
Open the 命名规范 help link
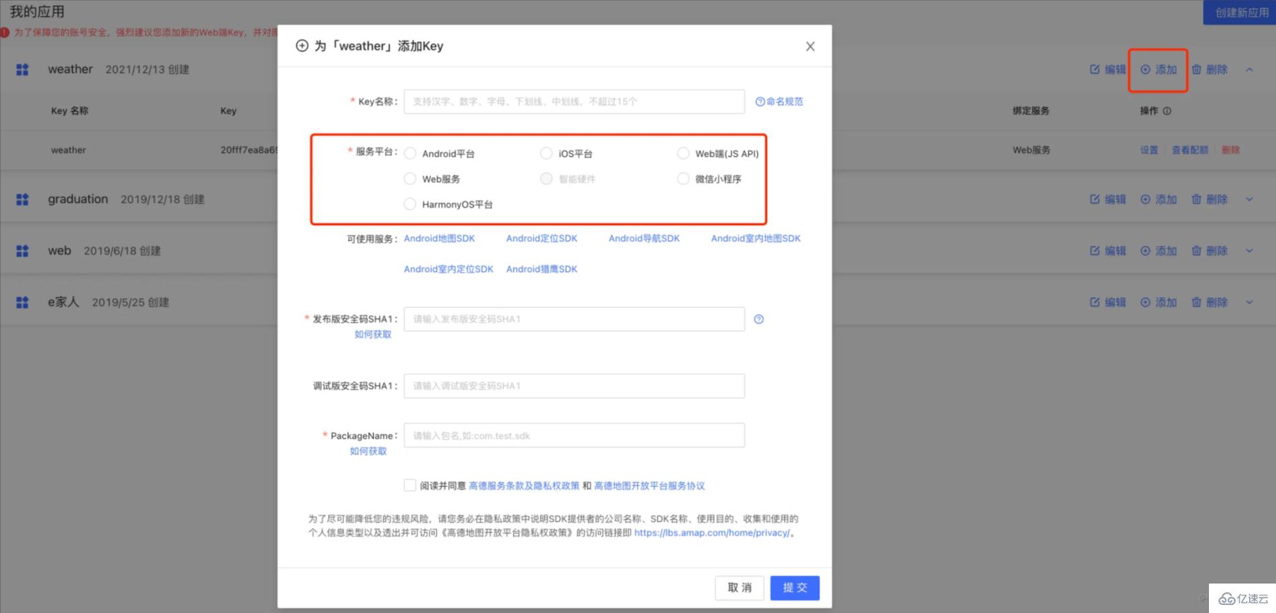coord(779,101)
